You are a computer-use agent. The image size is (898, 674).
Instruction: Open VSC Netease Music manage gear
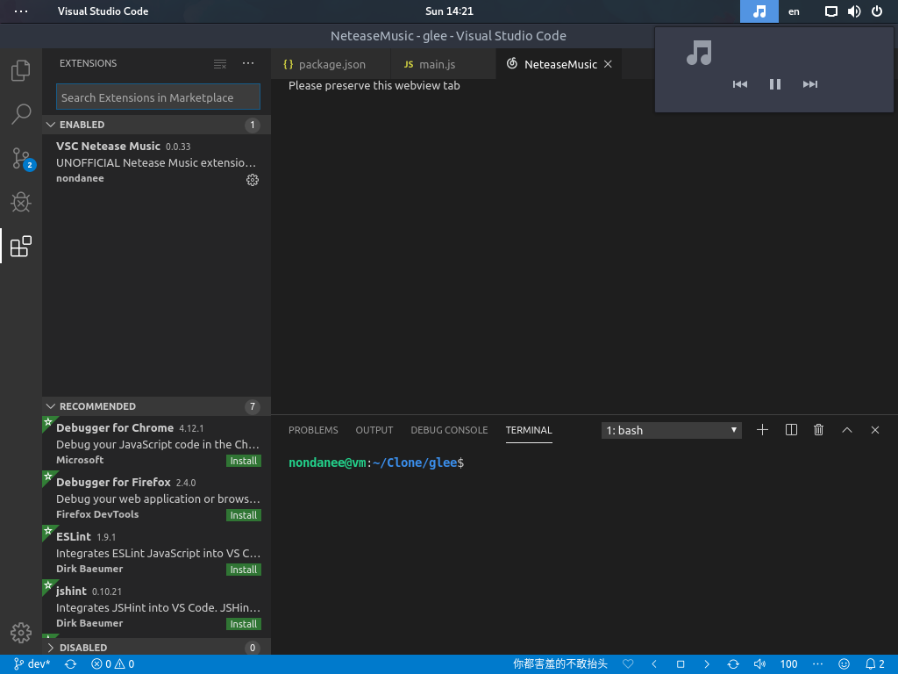(253, 180)
